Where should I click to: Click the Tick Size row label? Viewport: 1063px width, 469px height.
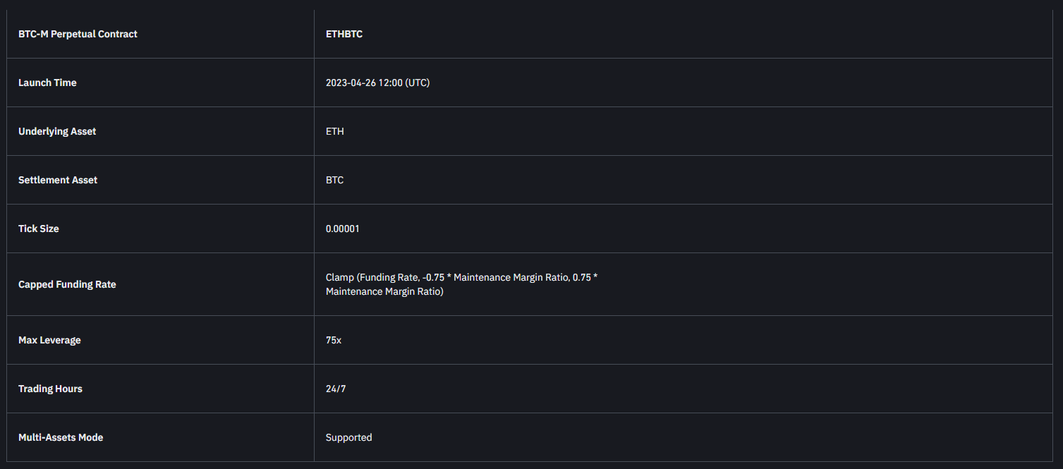[x=39, y=229]
